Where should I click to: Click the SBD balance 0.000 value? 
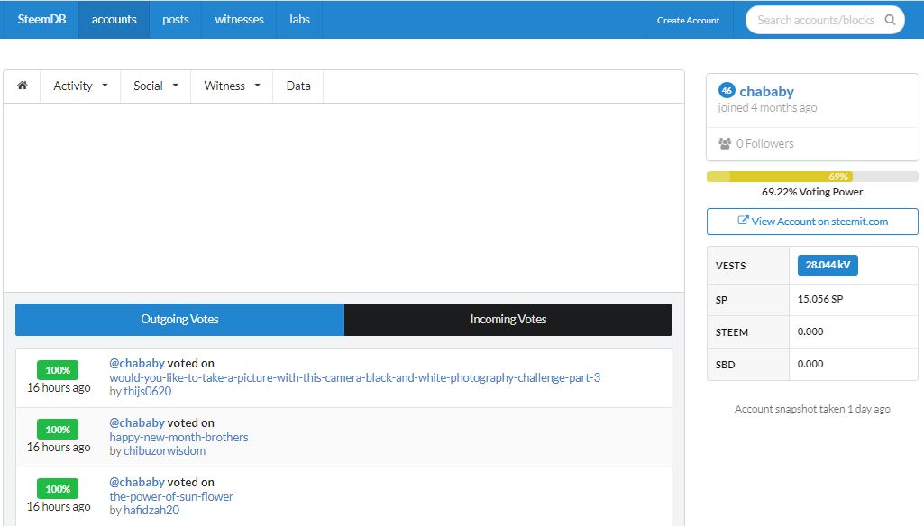coord(810,364)
